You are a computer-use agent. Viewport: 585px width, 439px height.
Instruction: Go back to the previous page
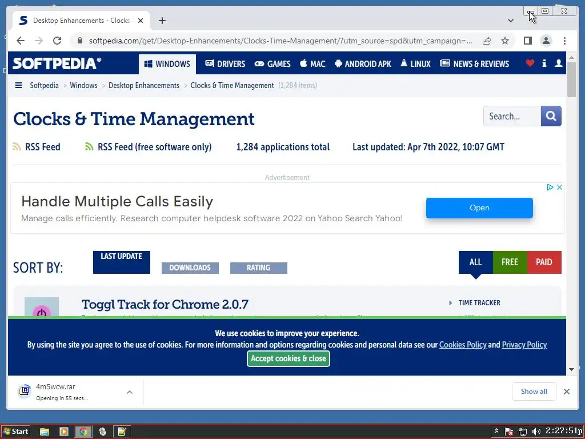(x=21, y=41)
